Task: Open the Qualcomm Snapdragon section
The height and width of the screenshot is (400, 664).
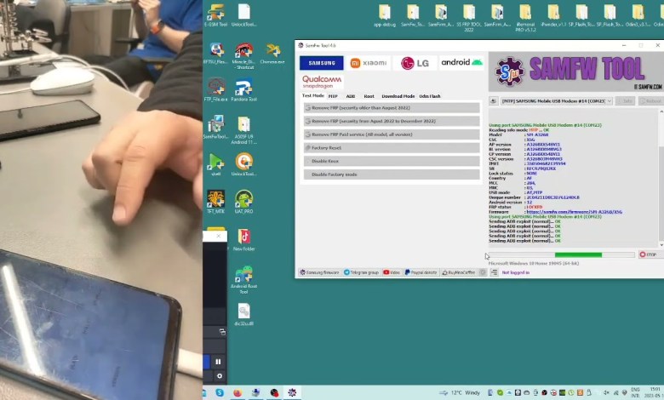Action: [321, 82]
